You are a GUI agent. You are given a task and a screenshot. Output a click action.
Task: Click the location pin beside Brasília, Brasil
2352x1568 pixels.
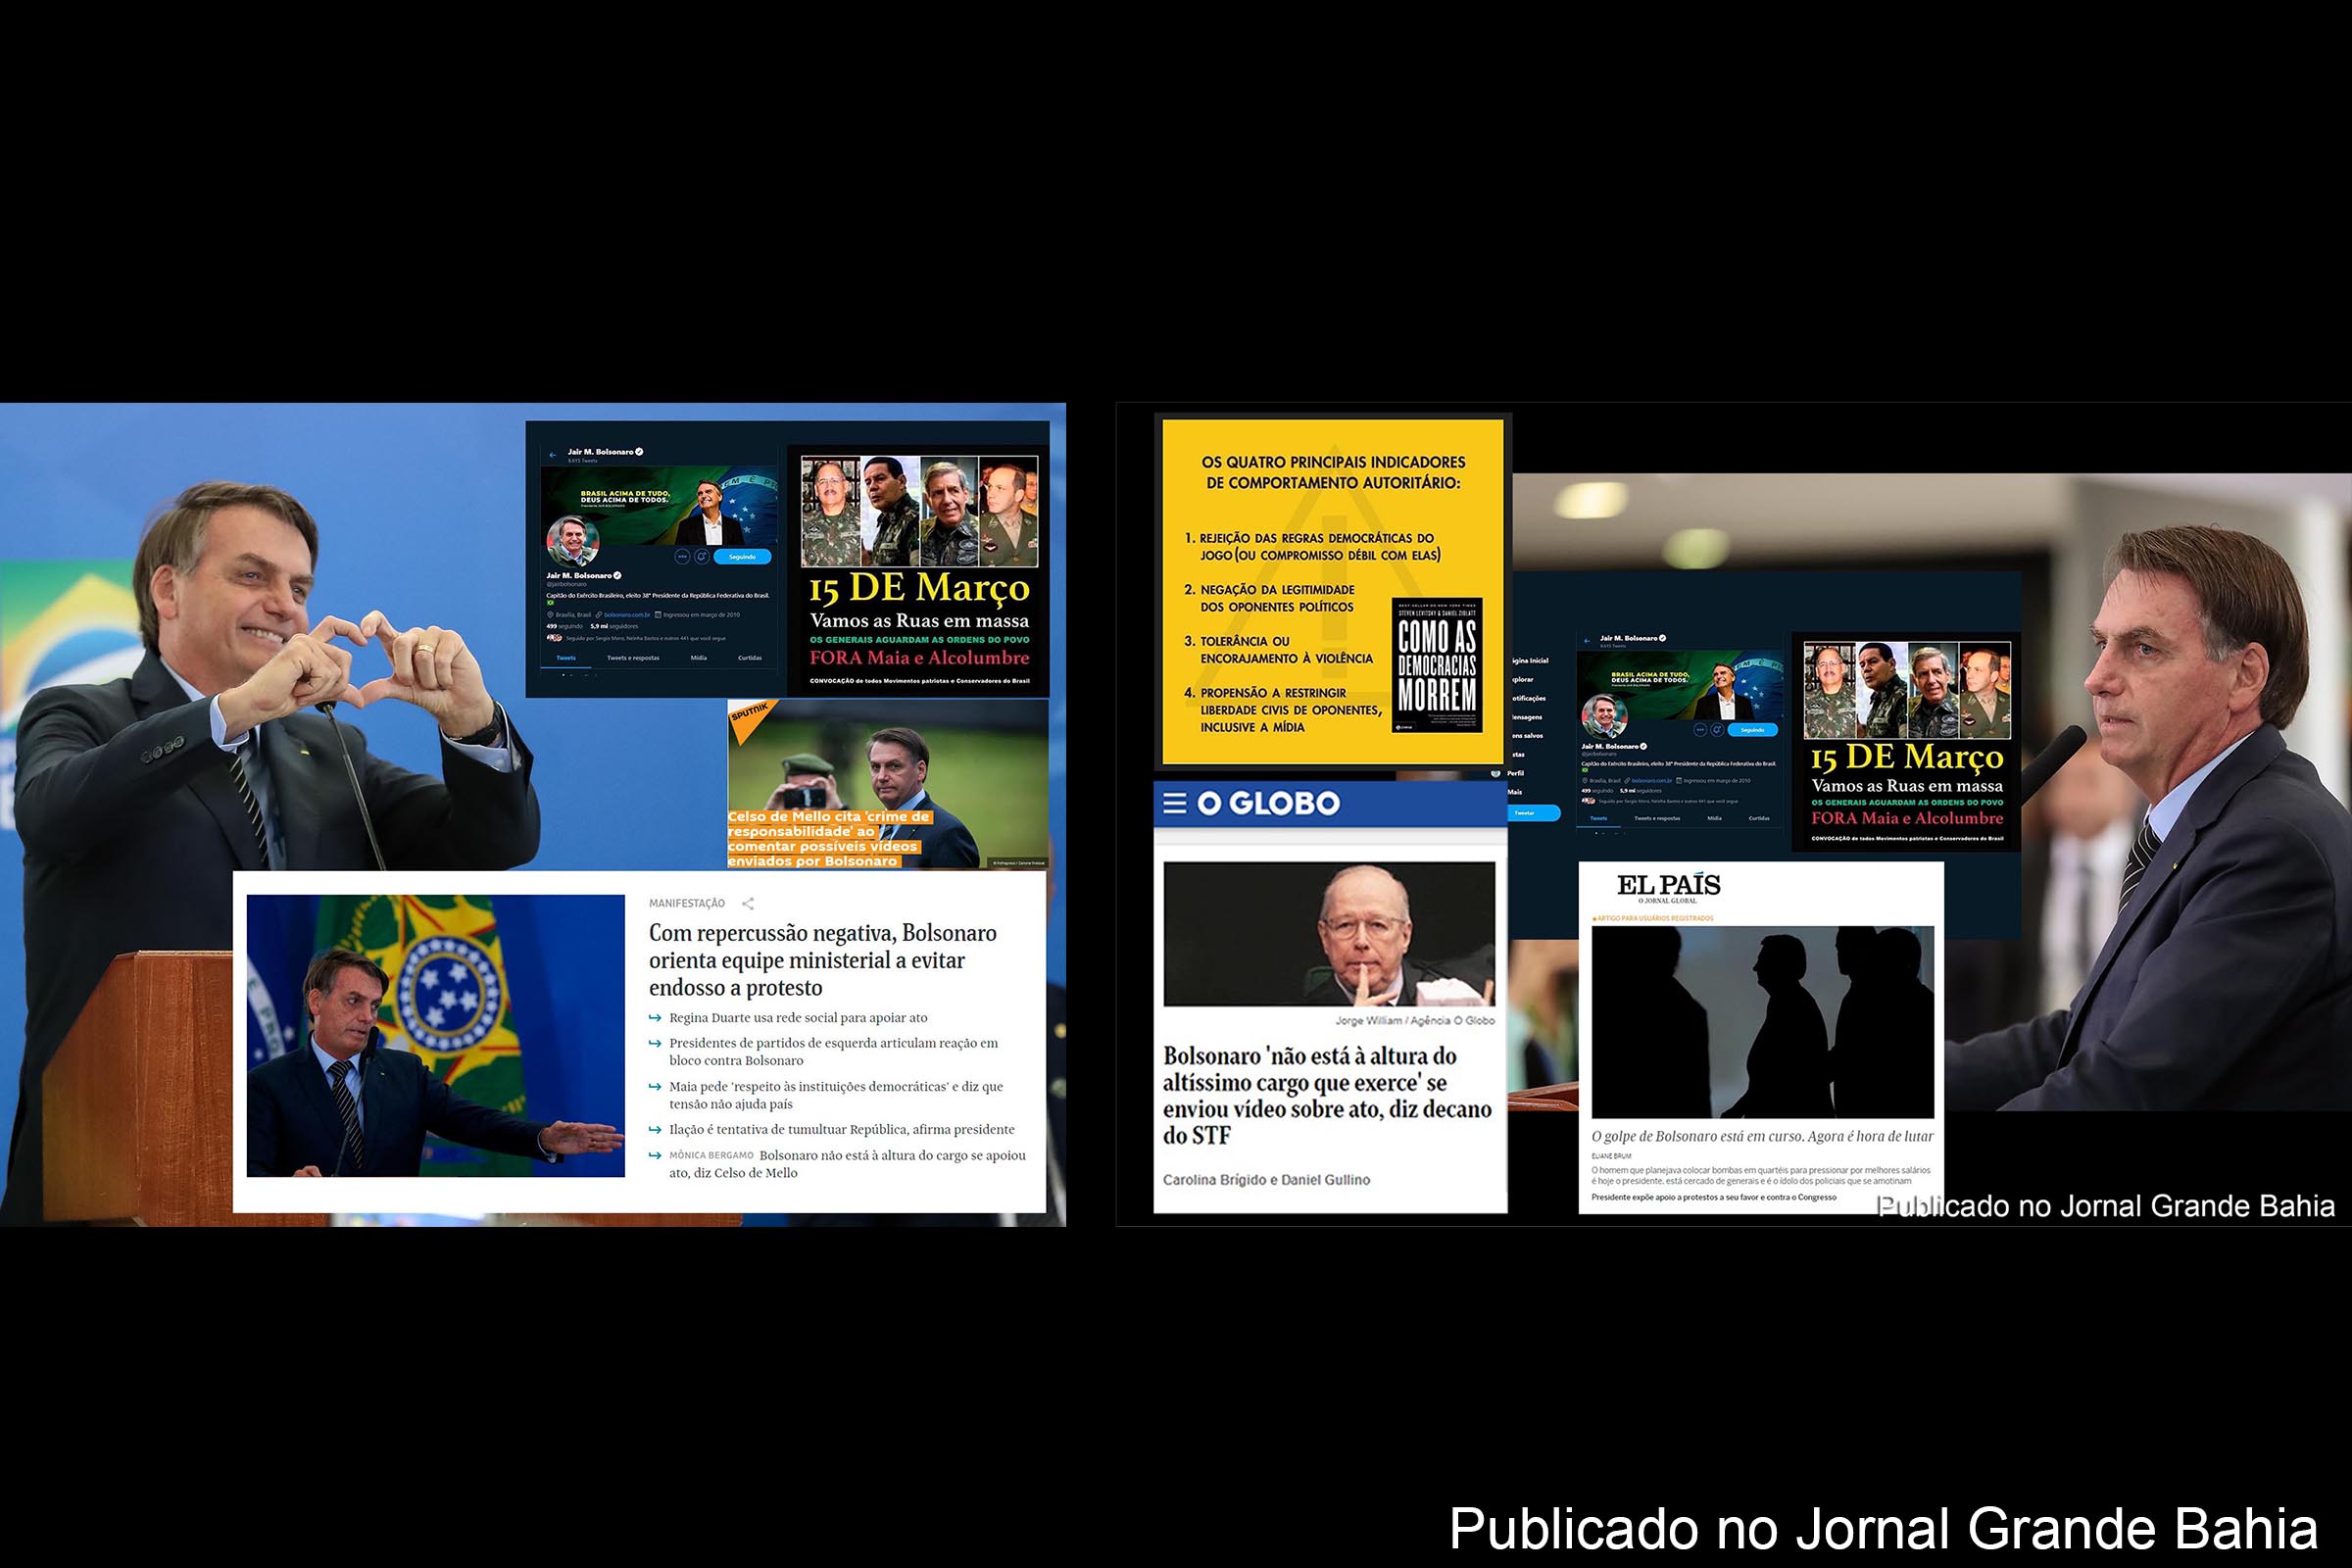click(551, 616)
